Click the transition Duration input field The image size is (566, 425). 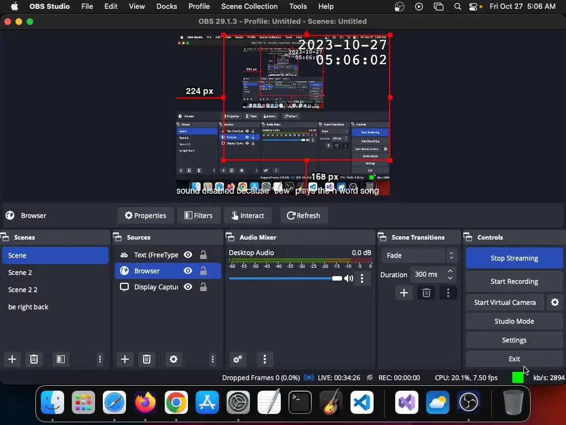[429, 274]
